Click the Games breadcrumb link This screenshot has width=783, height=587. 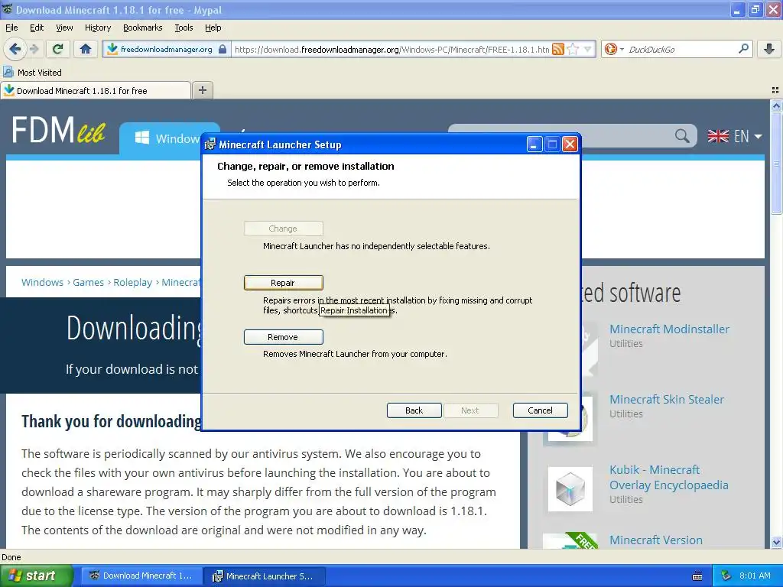(89, 283)
